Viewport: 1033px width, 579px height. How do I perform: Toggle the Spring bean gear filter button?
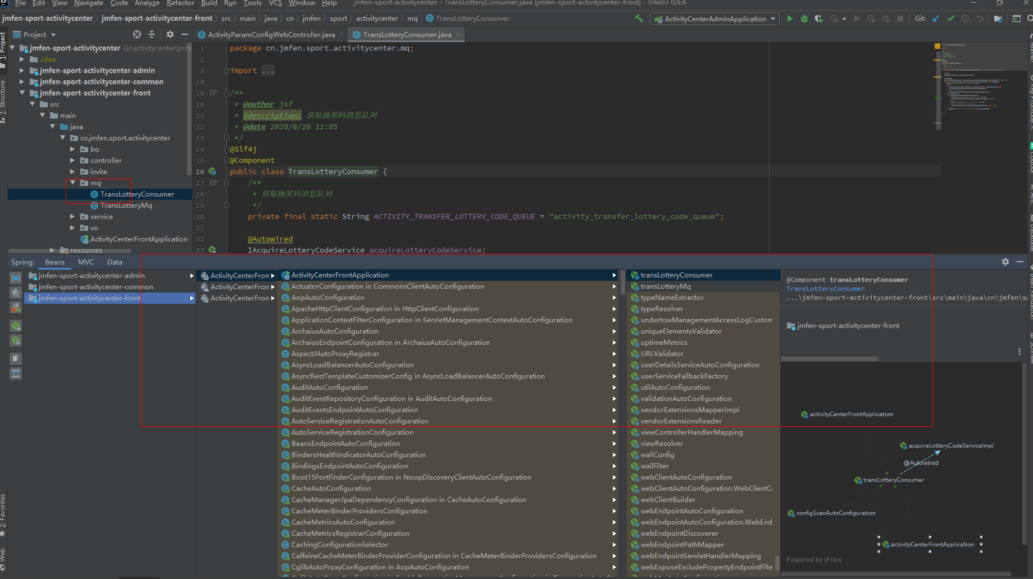16,341
